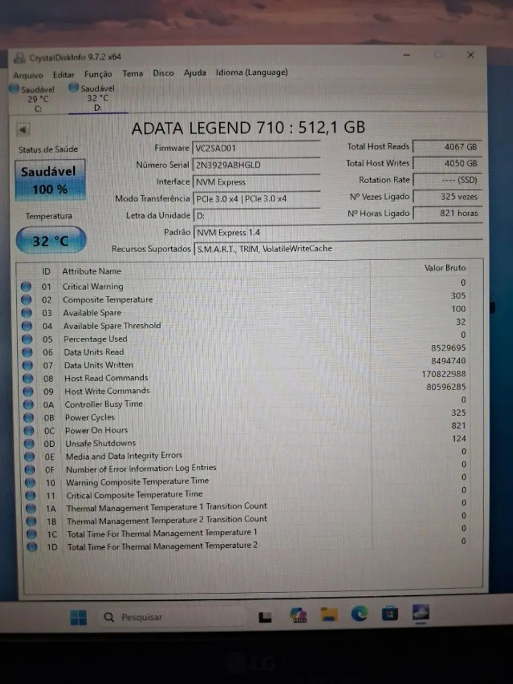Click the status circle for Available Spare Threshold
The height and width of the screenshot is (684, 513).
27,325
